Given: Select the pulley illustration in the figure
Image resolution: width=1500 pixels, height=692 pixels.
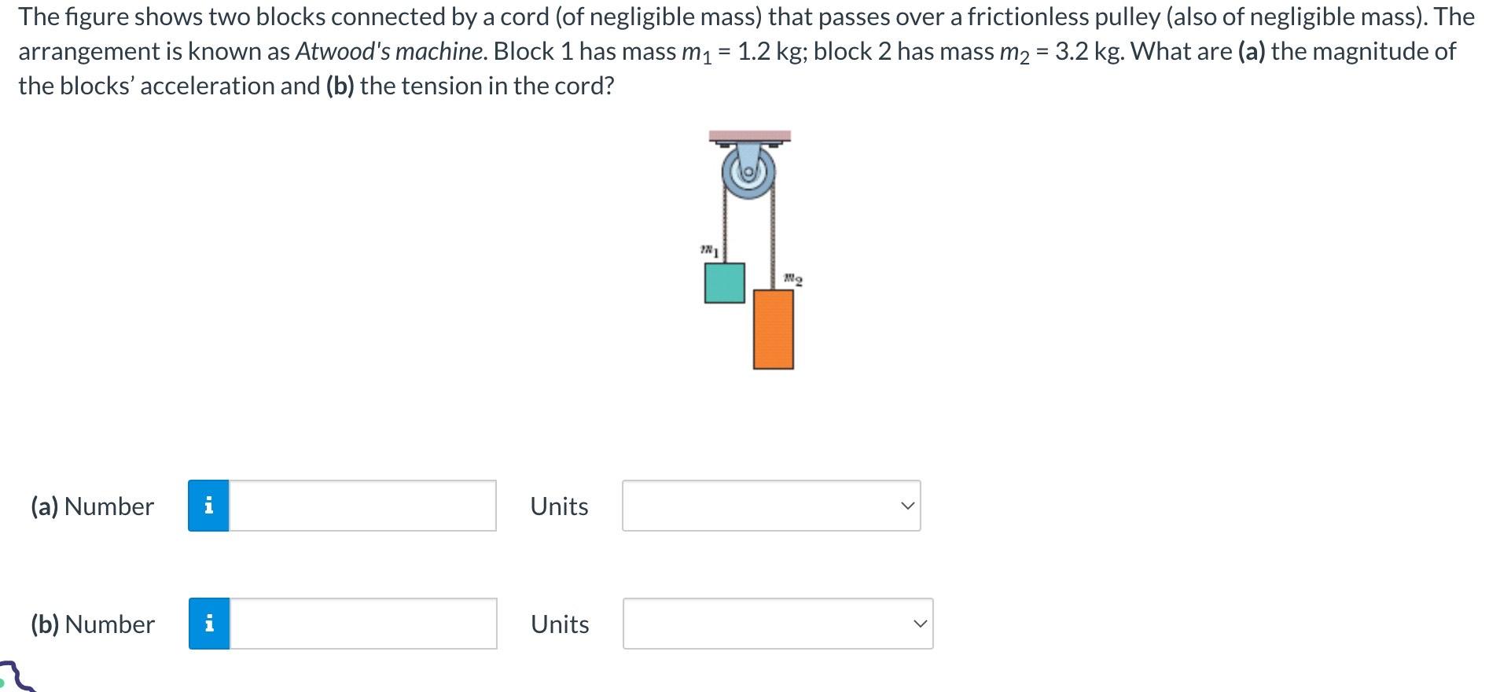Looking at the screenshot, I should click(748, 171).
